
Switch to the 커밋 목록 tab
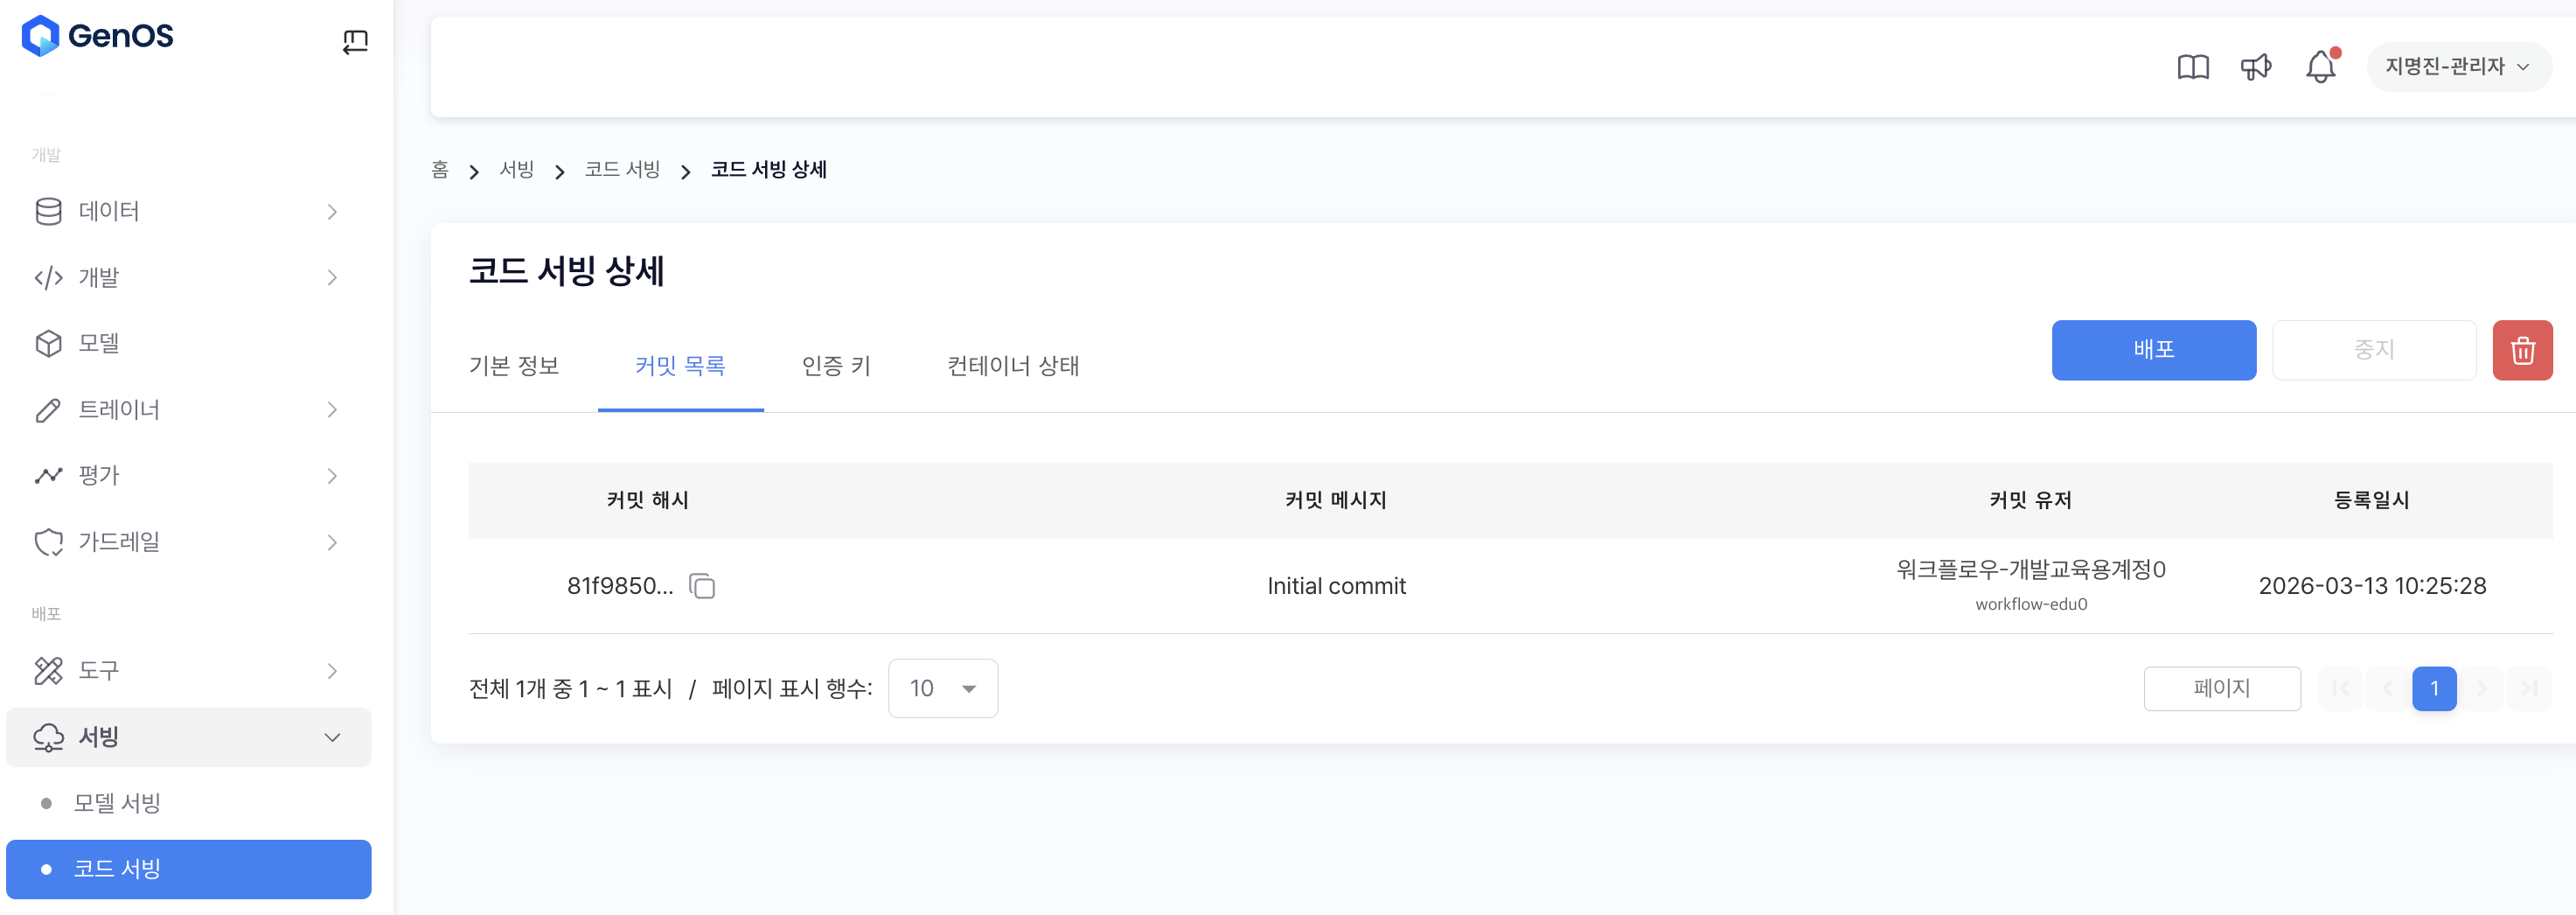click(680, 366)
